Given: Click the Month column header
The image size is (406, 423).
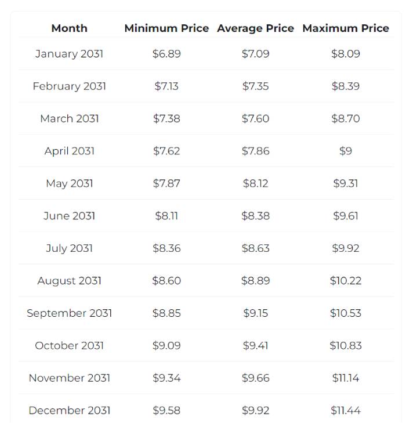Looking at the screenshot, I should coord(69,28).
